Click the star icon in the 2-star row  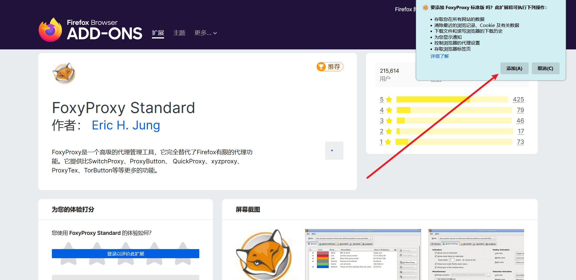pyautogui.click(x=389, y=131)
